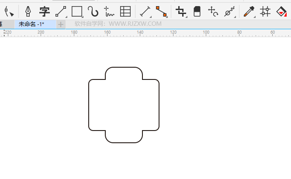291x179 pixels.
Task: Activate the Dimension tool
Action: pyautogui.click(x=145, y=11)
